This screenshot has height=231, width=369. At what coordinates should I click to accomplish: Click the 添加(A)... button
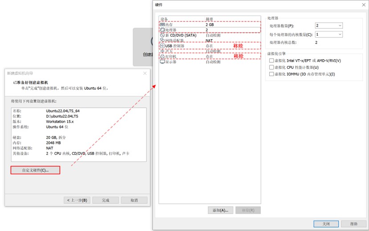point(220,210)
